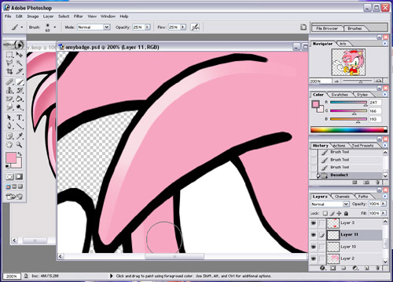Select the Brush tool in toolbox
The image size is (393, 282).
tap(20, 82)
